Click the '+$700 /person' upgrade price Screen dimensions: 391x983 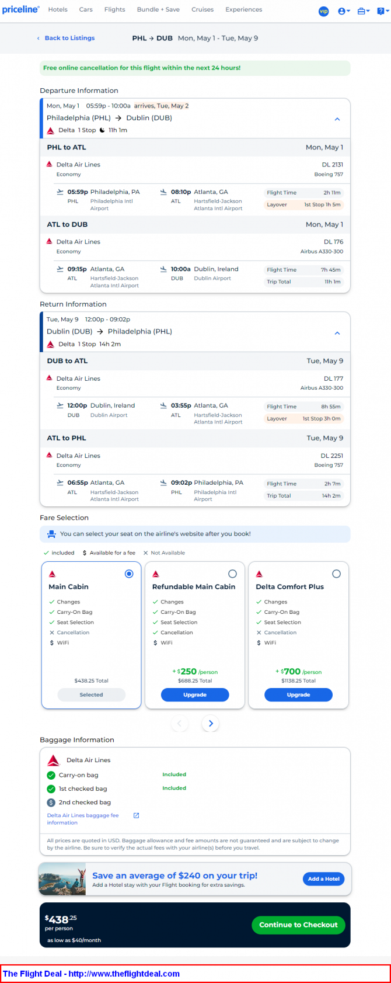click(x=298, y=672)
